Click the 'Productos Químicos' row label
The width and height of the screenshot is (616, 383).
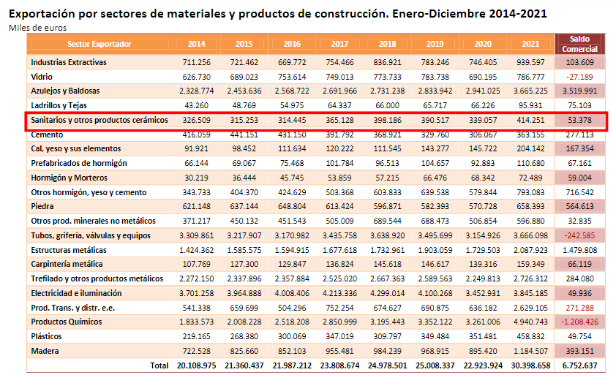[67, 322]
